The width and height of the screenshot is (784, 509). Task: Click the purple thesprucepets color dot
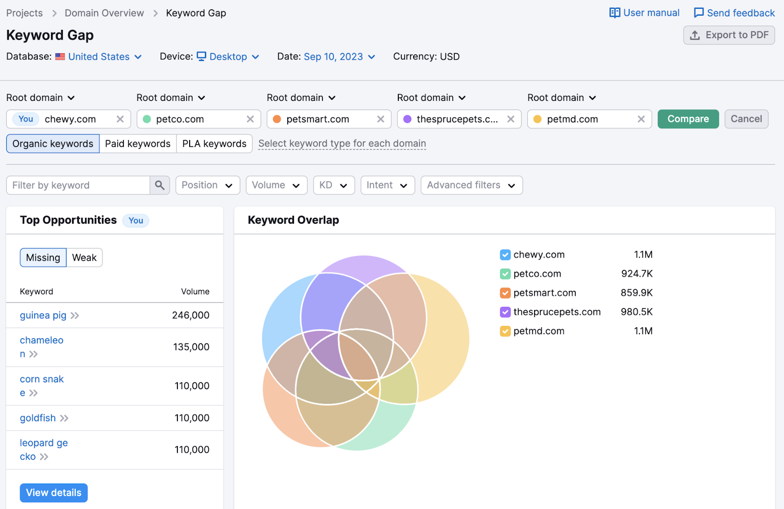point(407,119)
